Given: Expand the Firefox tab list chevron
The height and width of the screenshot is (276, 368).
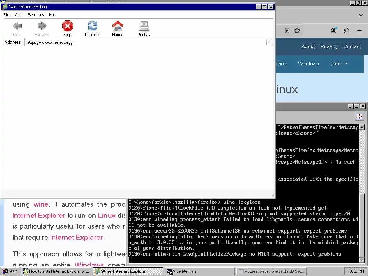Looking at the screenshot, I should [x=361, y=15].
